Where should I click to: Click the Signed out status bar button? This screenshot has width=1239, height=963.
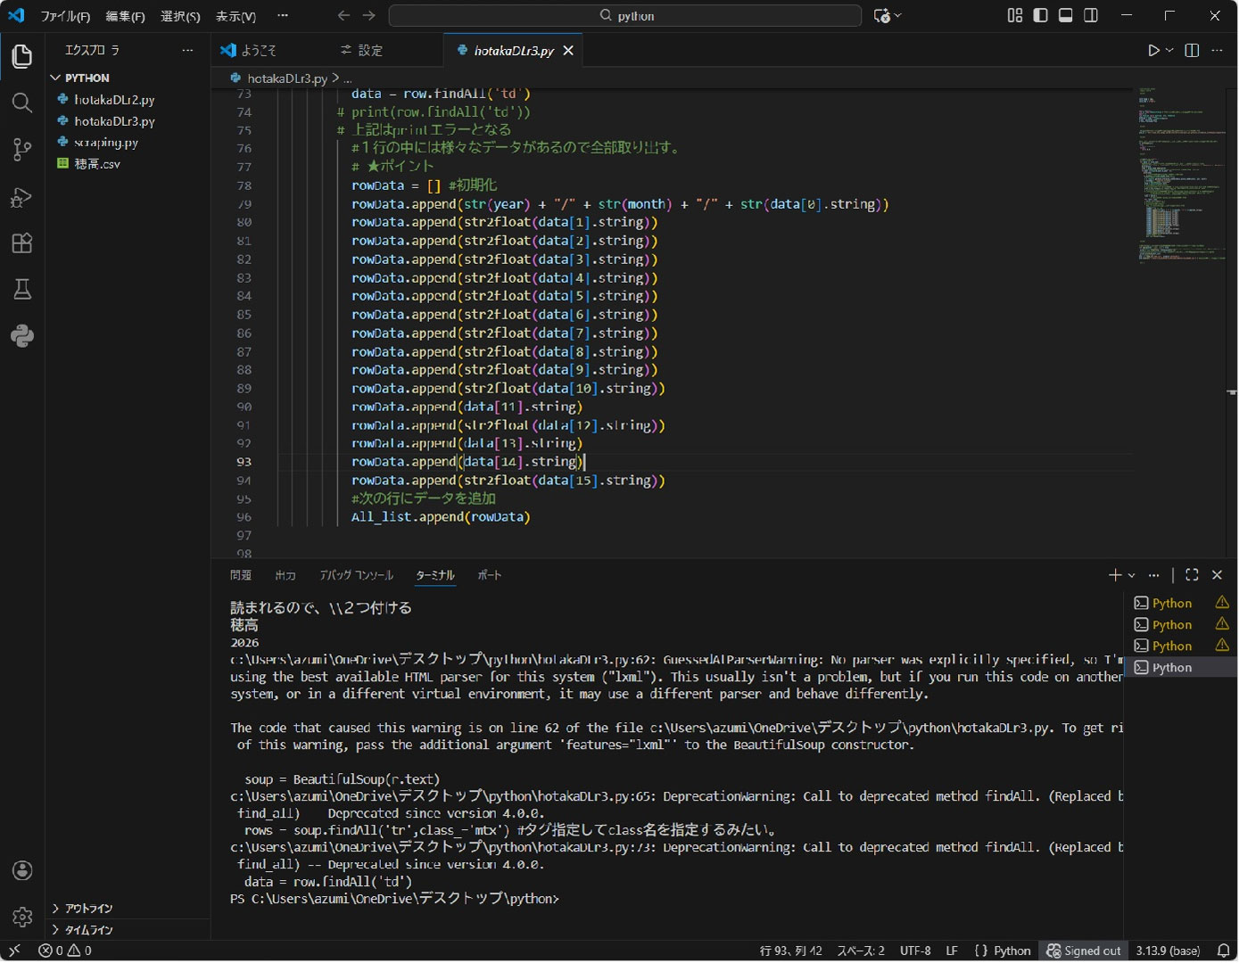pos(1084,951)
